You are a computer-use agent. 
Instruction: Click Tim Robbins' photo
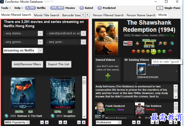[140, 108]
